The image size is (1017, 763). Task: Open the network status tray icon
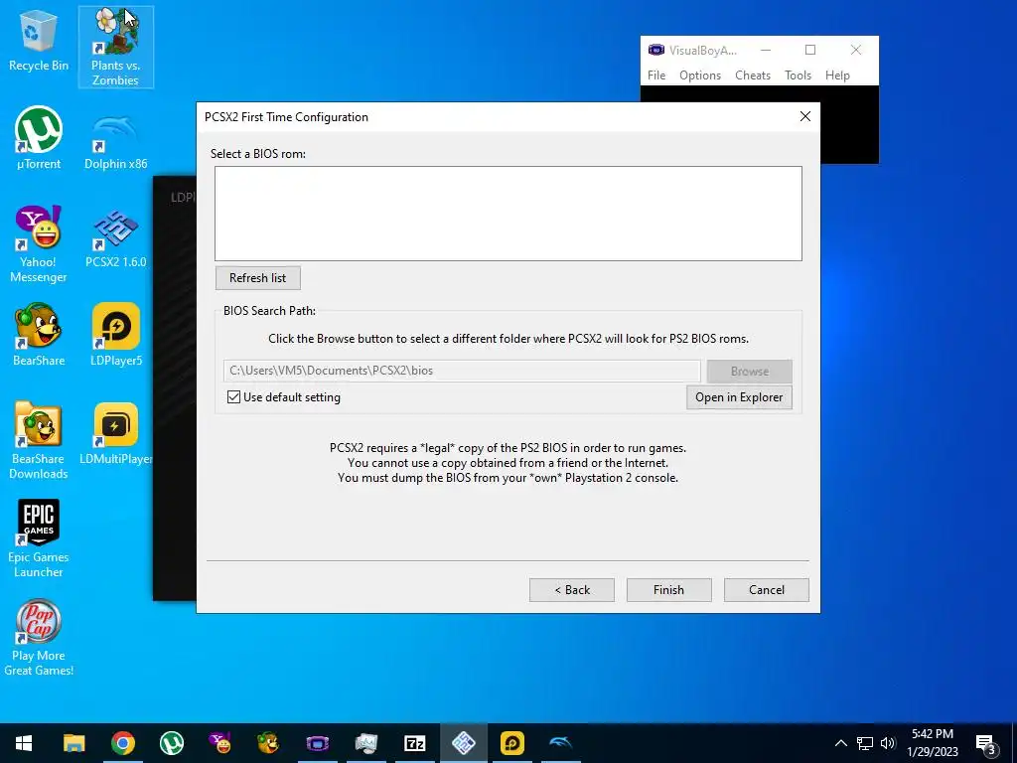click(x=865, y=743)
